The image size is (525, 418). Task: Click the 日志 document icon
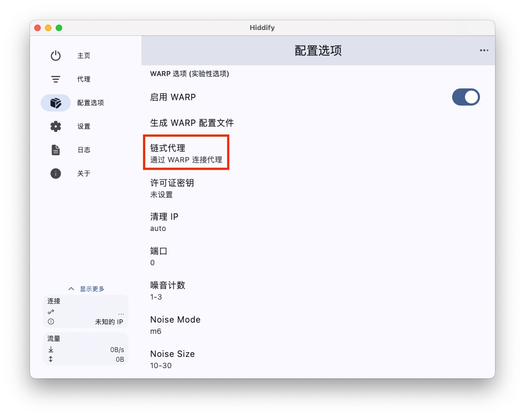(x=56, y=150)
